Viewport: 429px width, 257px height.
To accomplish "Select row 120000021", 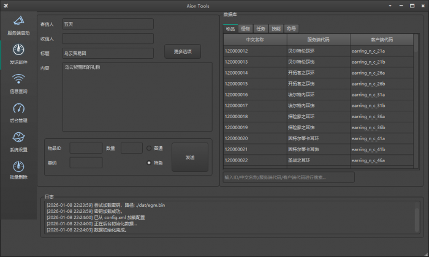I will pyautogui.click(x=318, y=149).
